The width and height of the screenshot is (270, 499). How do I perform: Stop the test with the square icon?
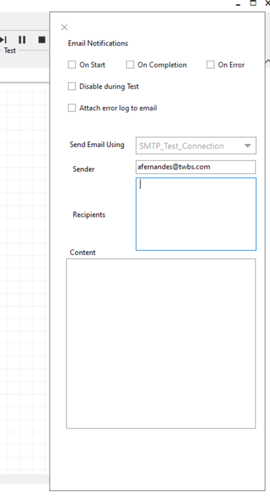point(42,40)
